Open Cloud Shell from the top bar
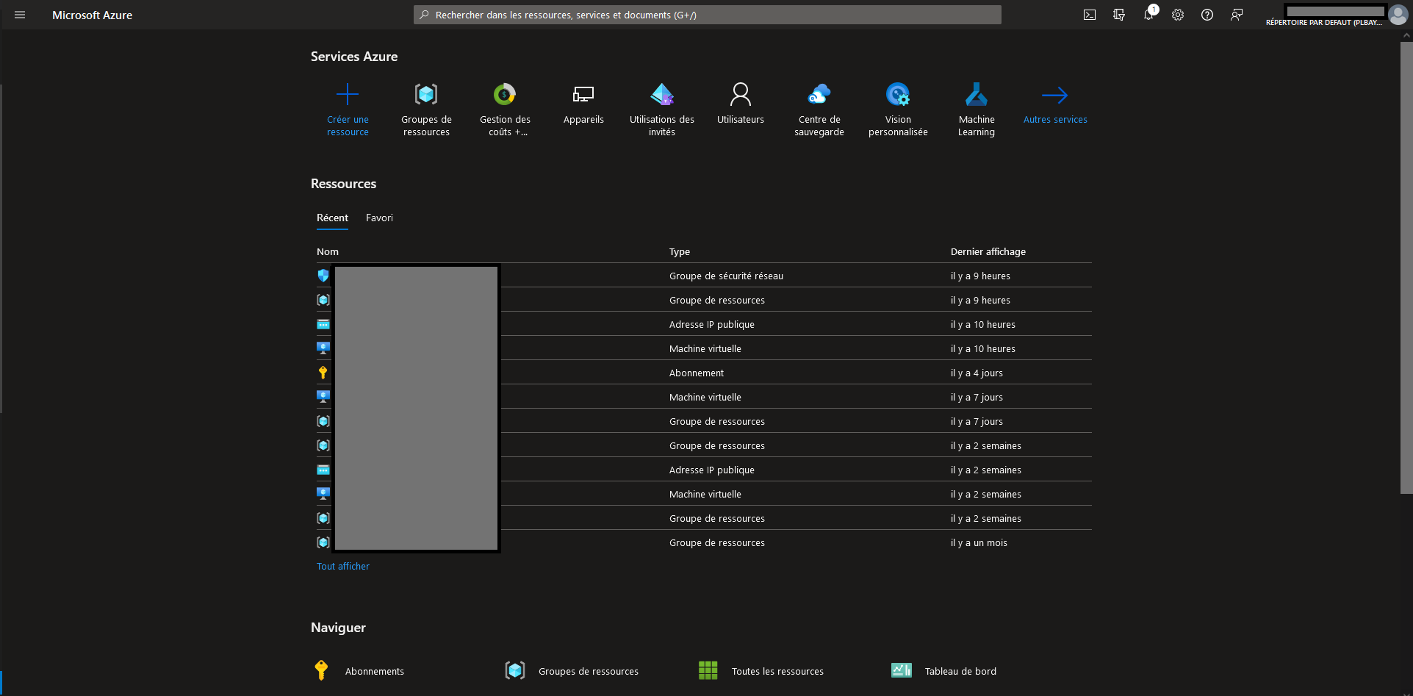Viewport: 1413px width, 696px height. pos(1090,15)
